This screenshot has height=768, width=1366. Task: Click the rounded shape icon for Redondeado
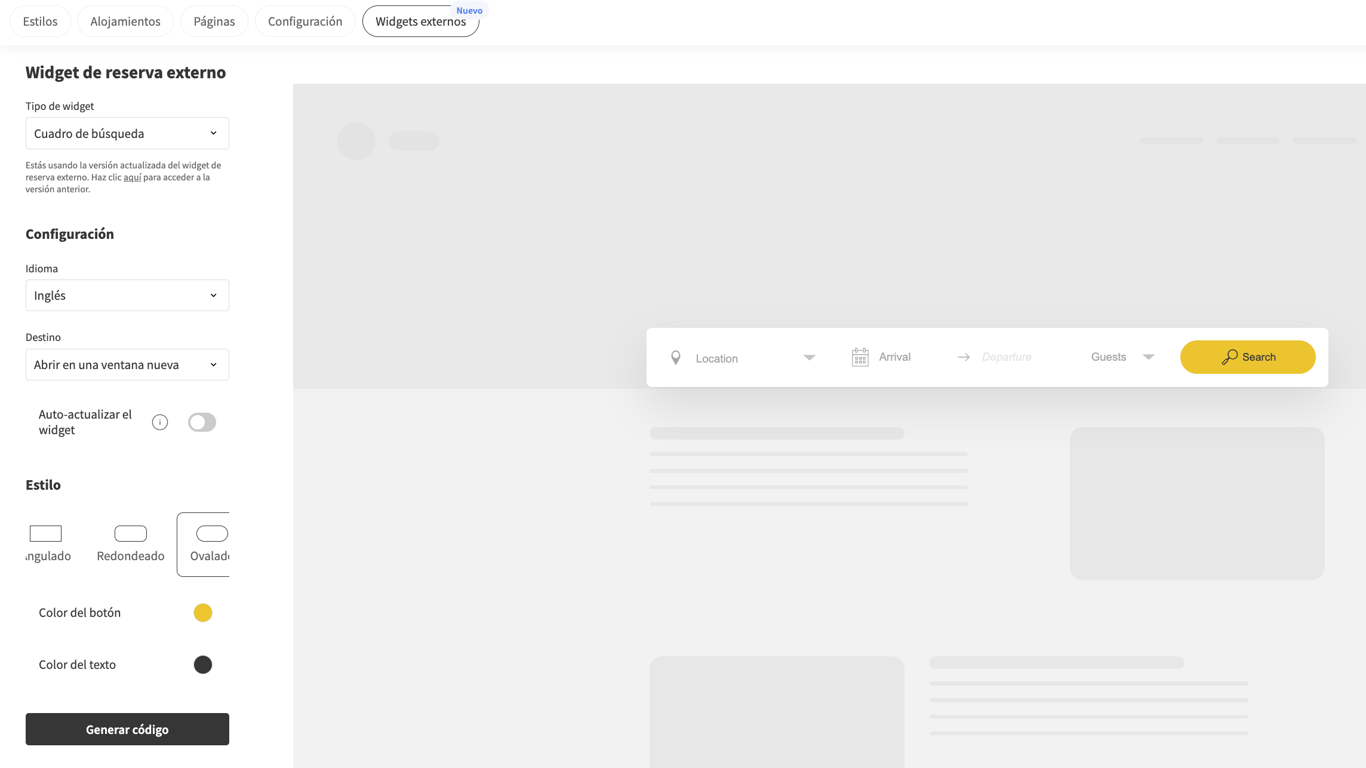pyautogui.click(x=131, y=533)
